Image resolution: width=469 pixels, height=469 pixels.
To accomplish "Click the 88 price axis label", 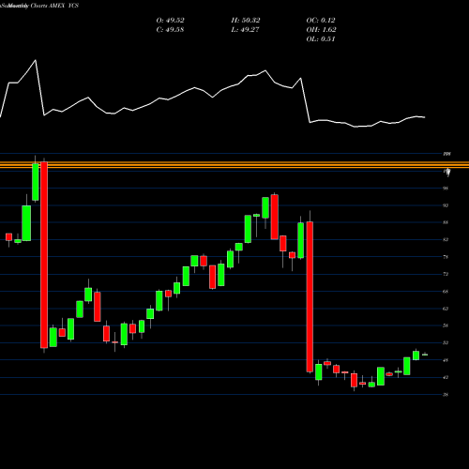I will (446, 222).
